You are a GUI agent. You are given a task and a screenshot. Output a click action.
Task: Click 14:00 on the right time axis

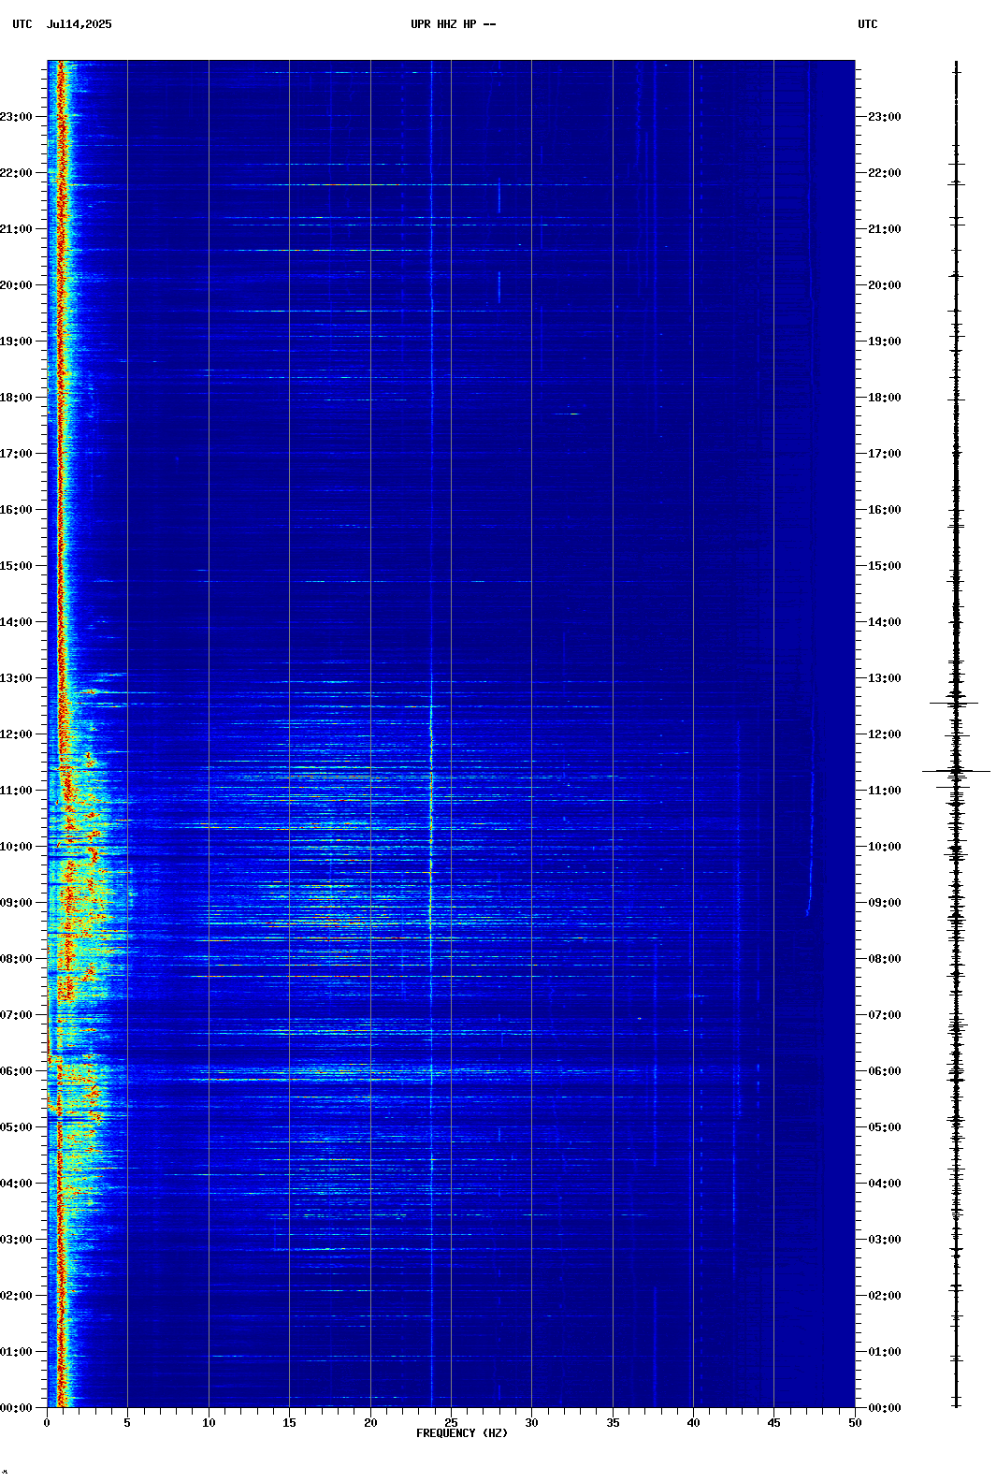point(885,622)
